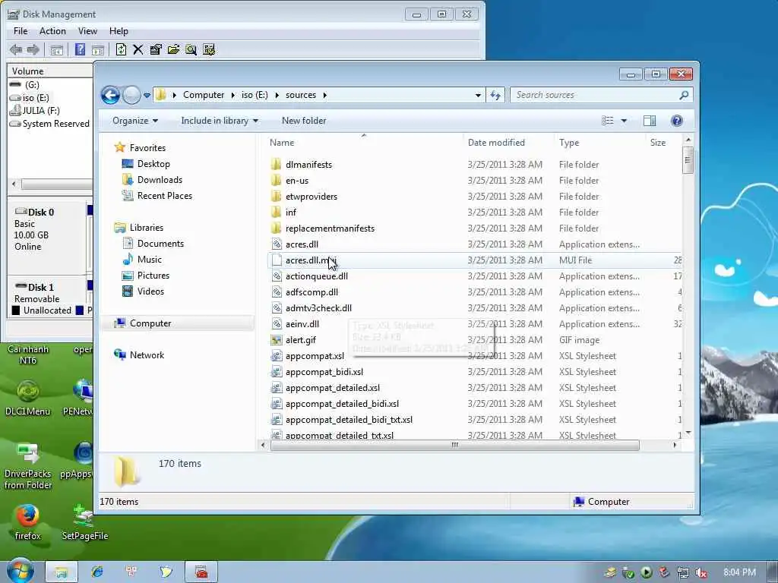Select Videos under Libraries
Screen dimensions: 778x583
[150, 291]
